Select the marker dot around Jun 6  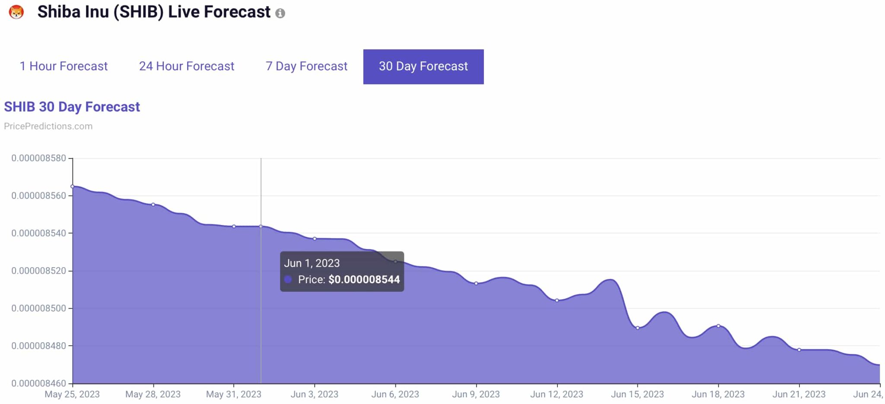point(395,261)
